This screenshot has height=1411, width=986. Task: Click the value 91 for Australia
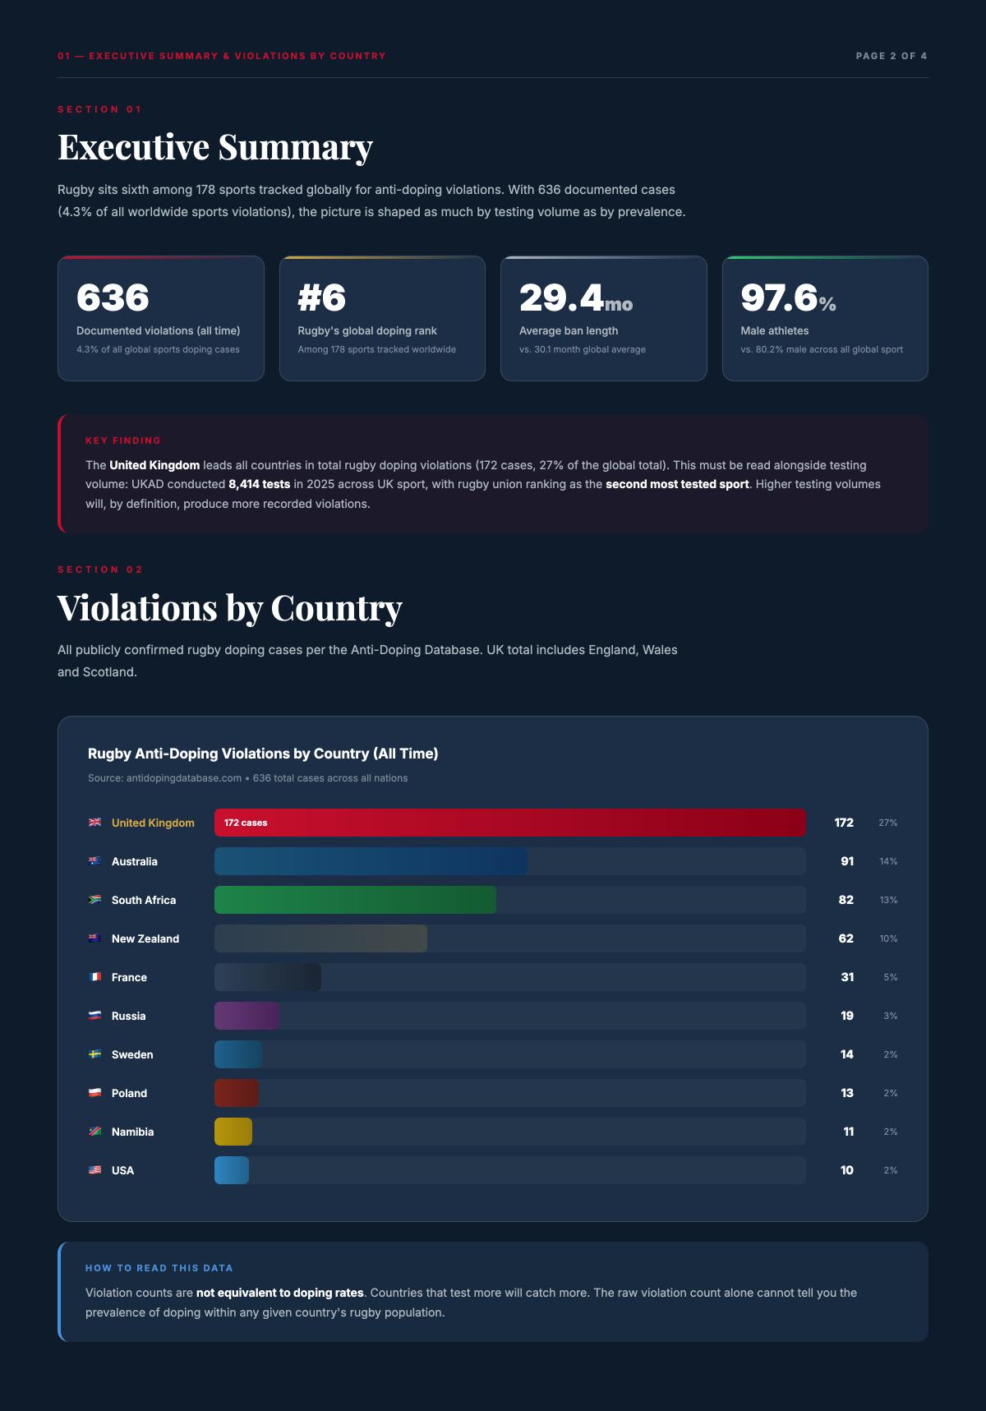tap(847, 861)
